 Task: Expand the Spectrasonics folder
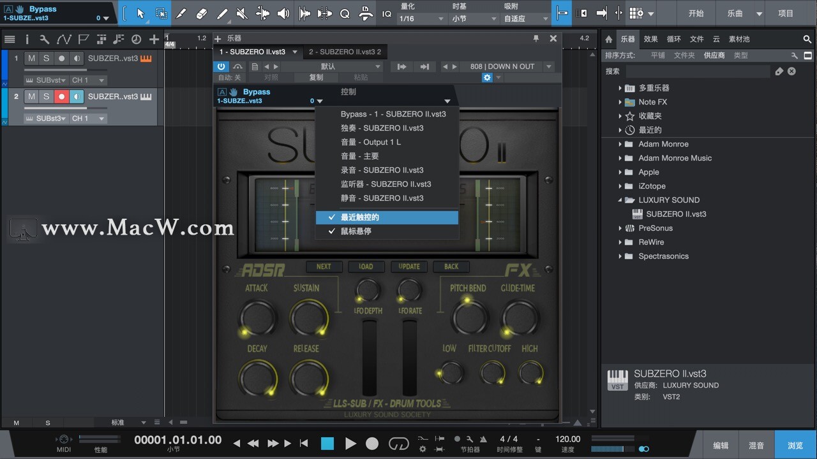(x=620, y=256)
